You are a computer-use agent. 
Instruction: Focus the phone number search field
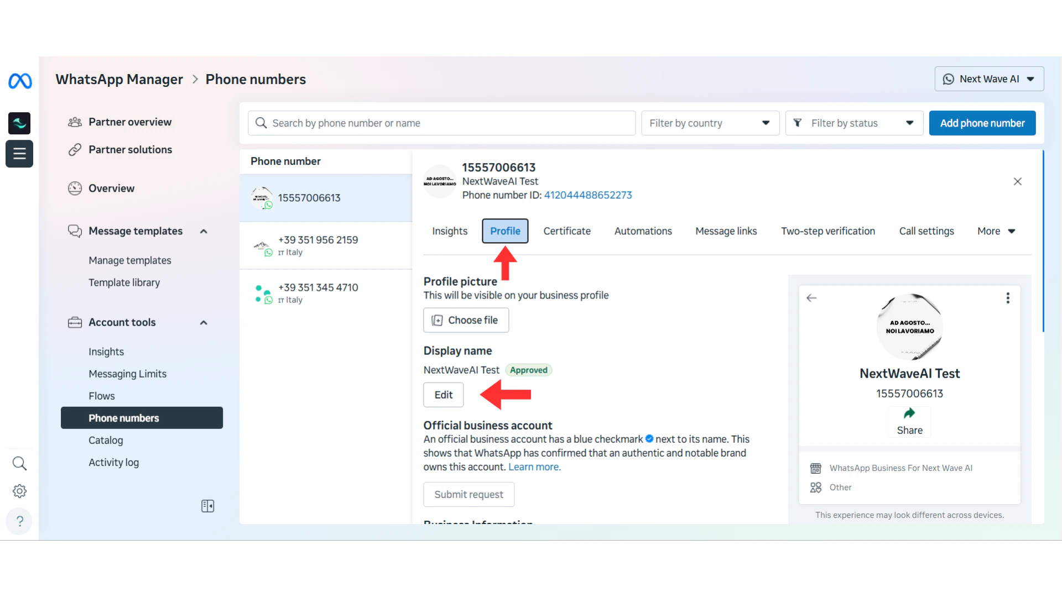point(442,123)
